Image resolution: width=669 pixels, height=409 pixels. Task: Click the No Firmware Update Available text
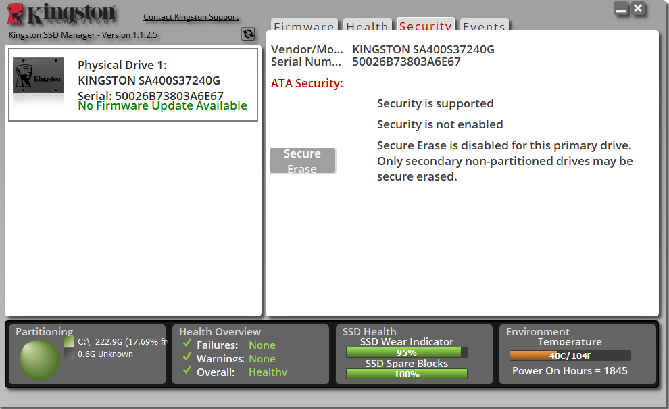click(x=163, y=105)
